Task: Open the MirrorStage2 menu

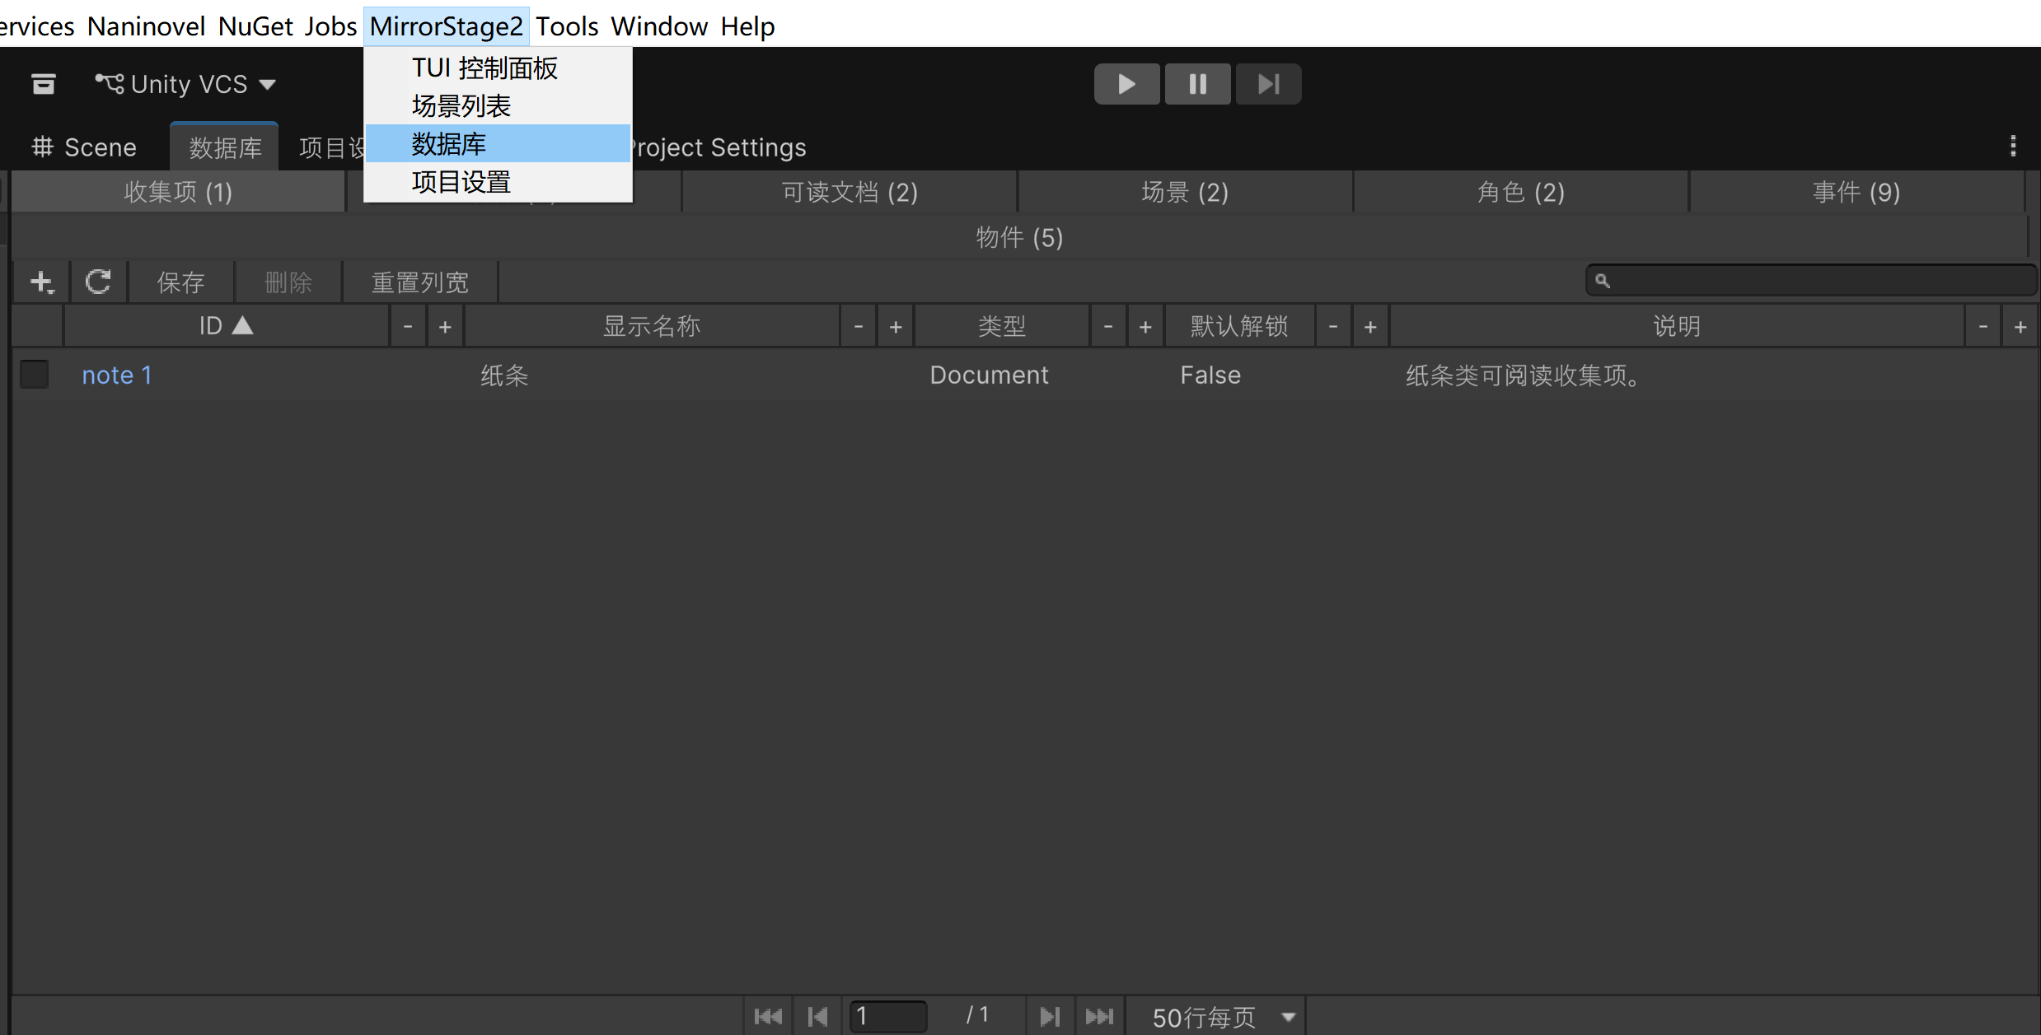Action: click(446, 26)
